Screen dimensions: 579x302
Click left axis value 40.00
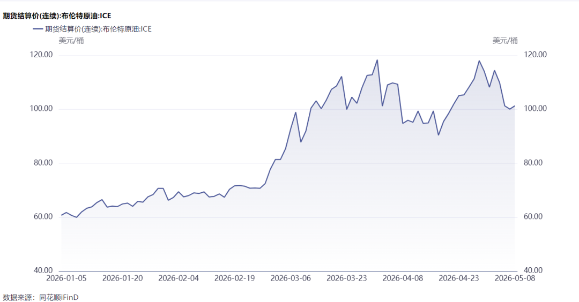pyautogui.click(x=43, y=270)
